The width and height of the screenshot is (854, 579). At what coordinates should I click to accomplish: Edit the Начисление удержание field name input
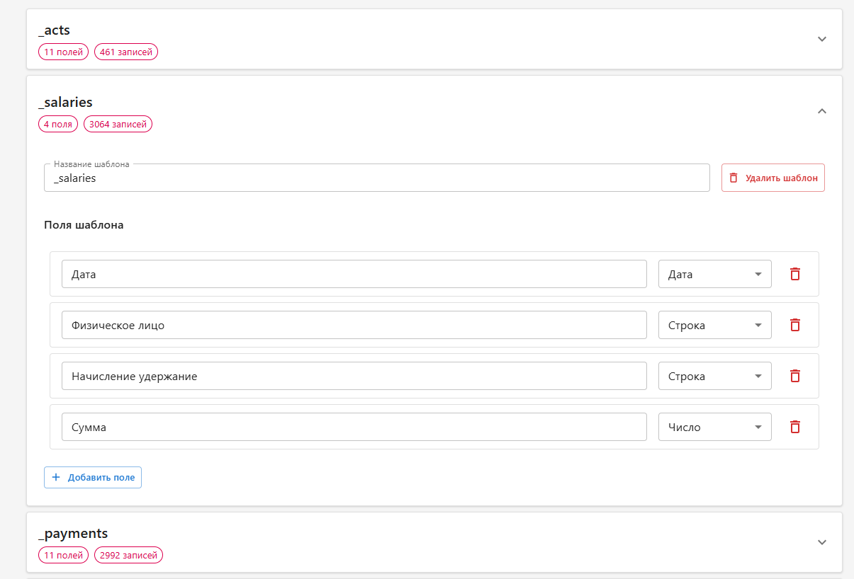(x=354, y=376)
